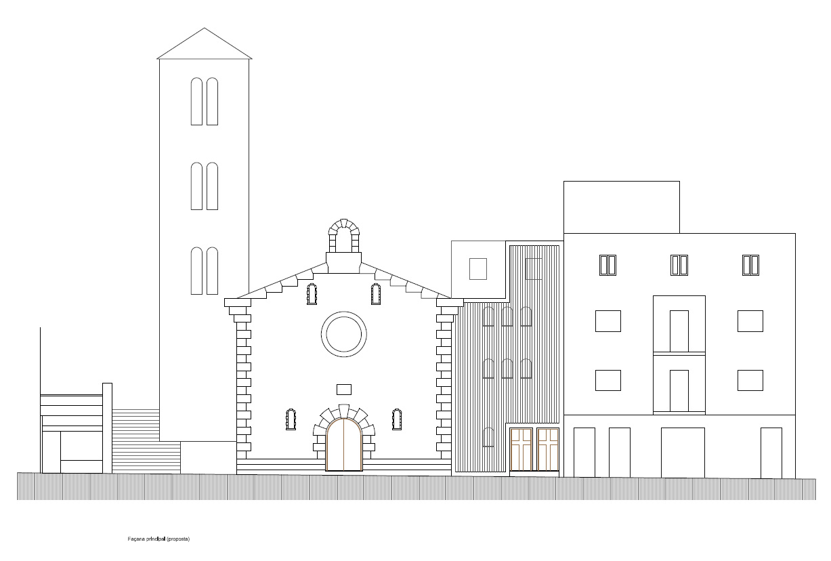Viewport: 831px width, 561px height.
Task: Click the left cross-paneled door of striped building
Action: (521, 449)
